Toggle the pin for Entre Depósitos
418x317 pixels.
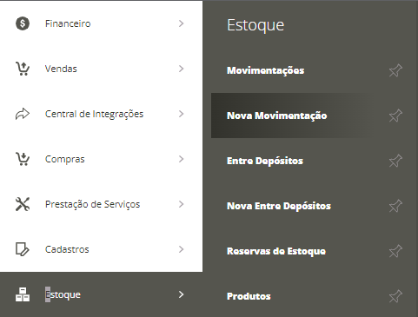coord(395,161)
